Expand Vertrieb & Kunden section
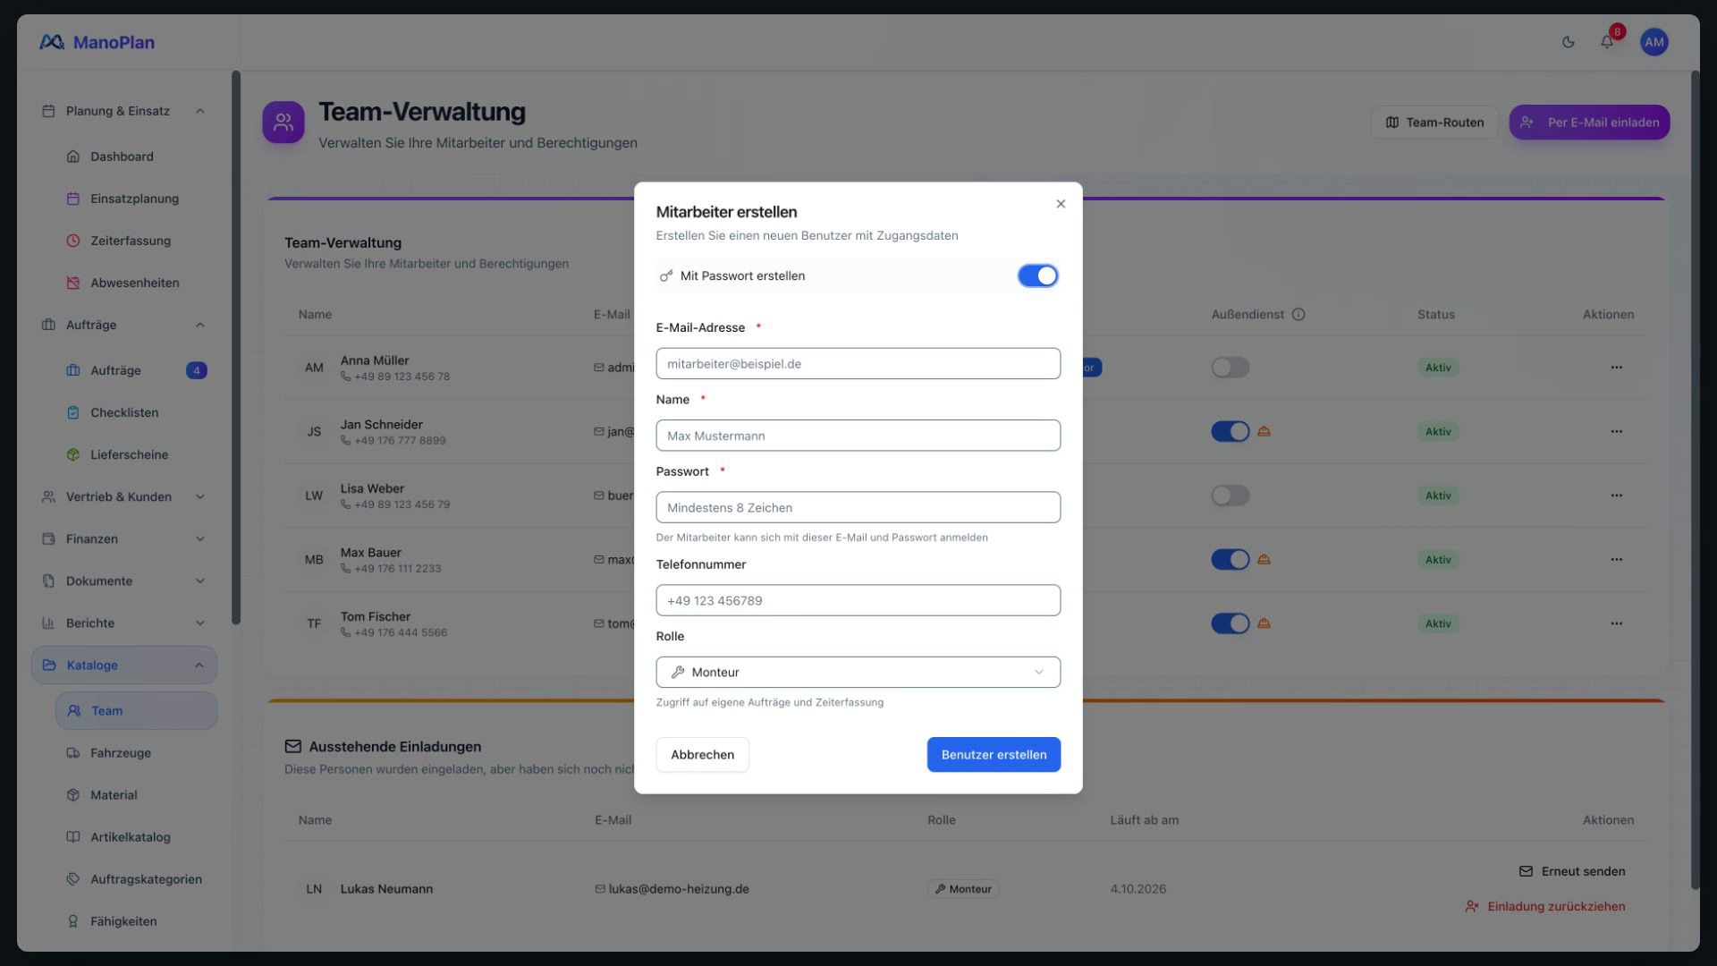 [x=124, y=496]
